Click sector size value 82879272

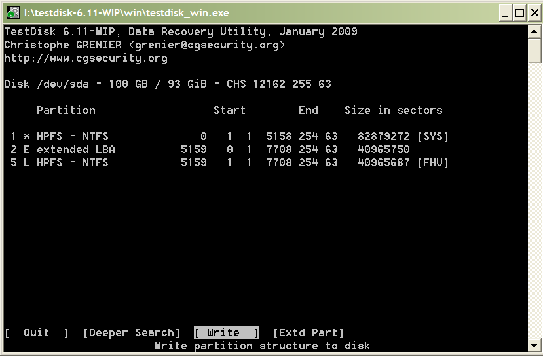[x=384, y=136]
